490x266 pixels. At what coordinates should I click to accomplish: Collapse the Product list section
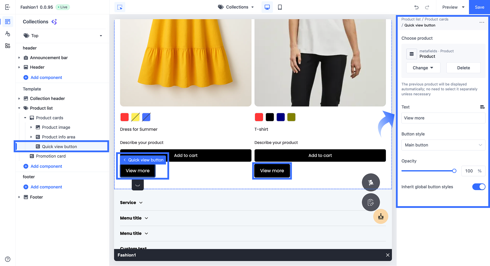[19, 108]
